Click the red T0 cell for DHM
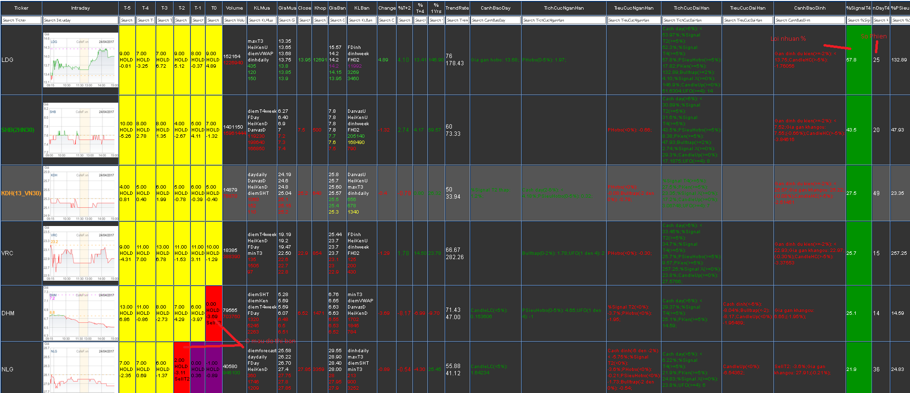This screenshot has height=393, width=910. [x=213, y=313]
